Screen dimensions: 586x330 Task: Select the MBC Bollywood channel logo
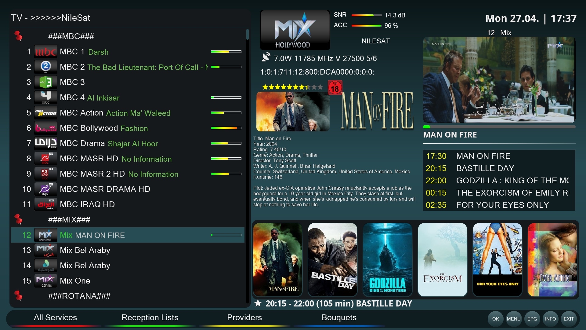(x=45, y=128)
